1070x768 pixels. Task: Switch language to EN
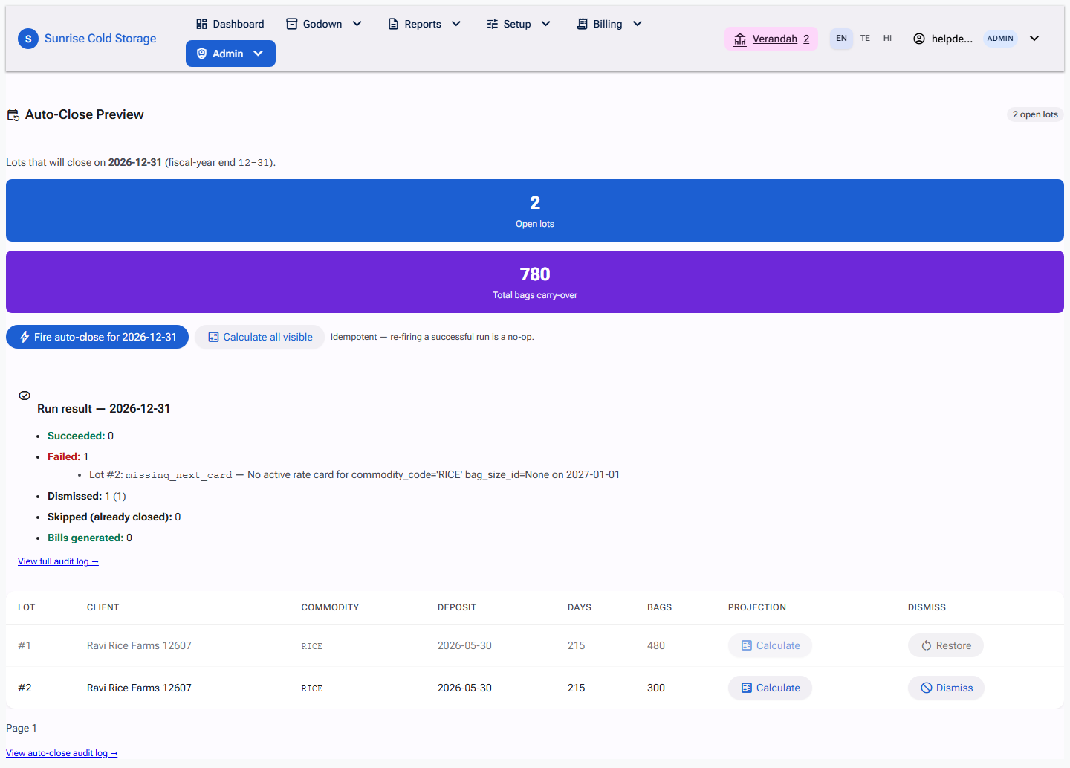click(841, 39)
